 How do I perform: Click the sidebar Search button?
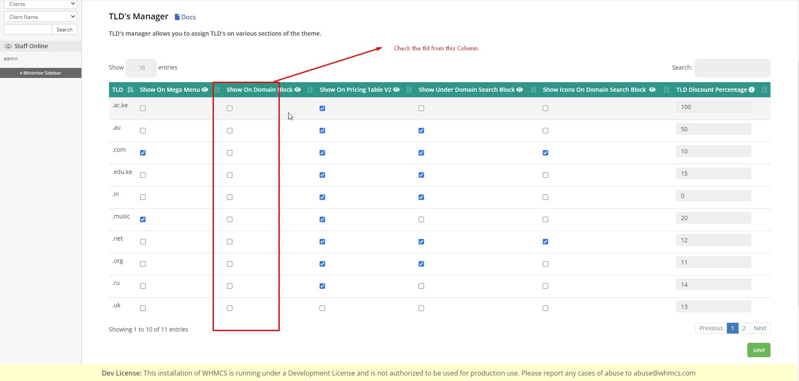point(64,30)
